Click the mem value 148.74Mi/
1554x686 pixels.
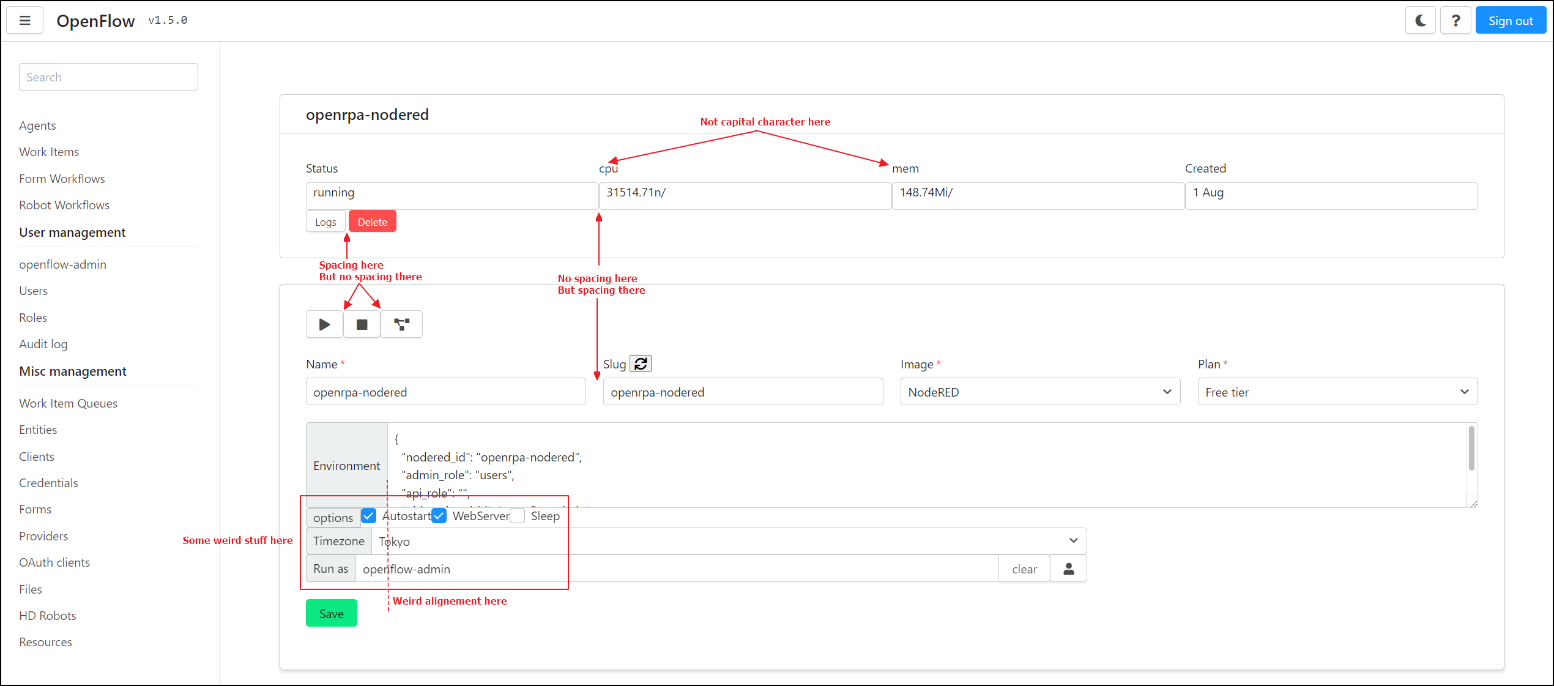coord(1038,196)
